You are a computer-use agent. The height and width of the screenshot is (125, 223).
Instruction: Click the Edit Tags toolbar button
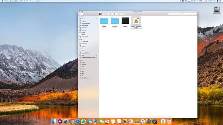click(x=123, y=14)
